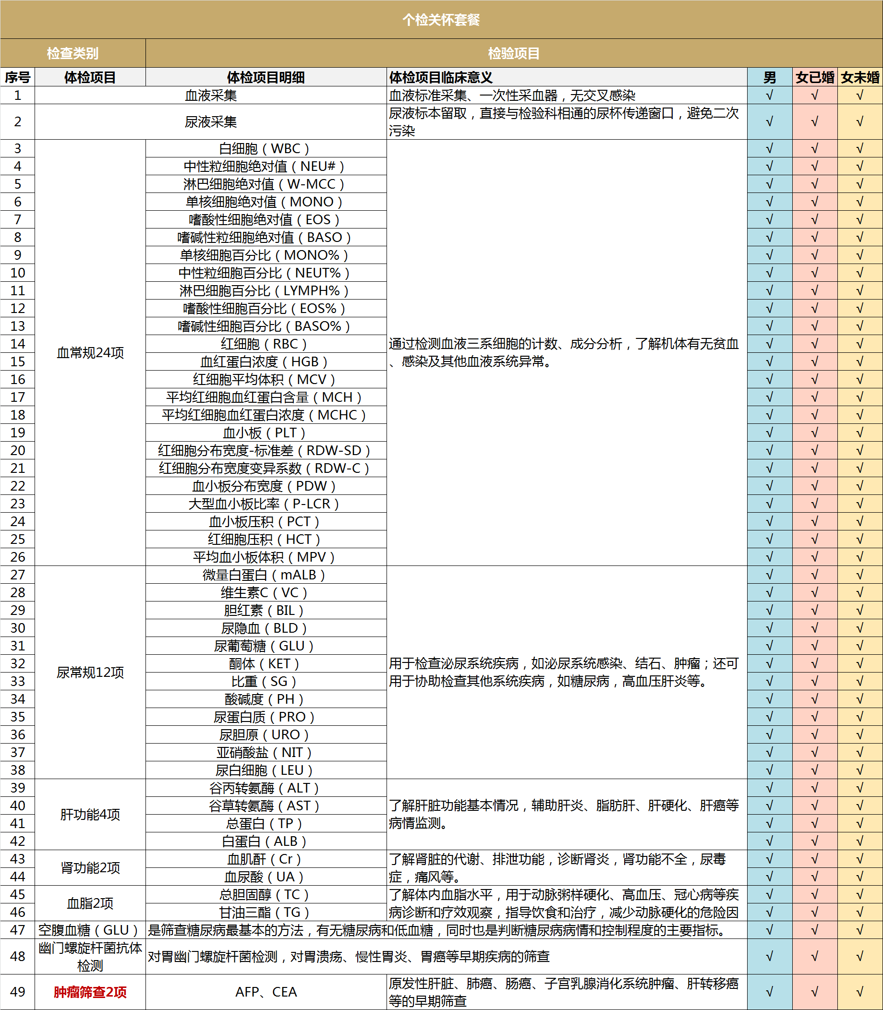Click 红细胞分布宽度-标准差（RDW-SD） cell
The image size is (883, 1010).
(266, 450)
